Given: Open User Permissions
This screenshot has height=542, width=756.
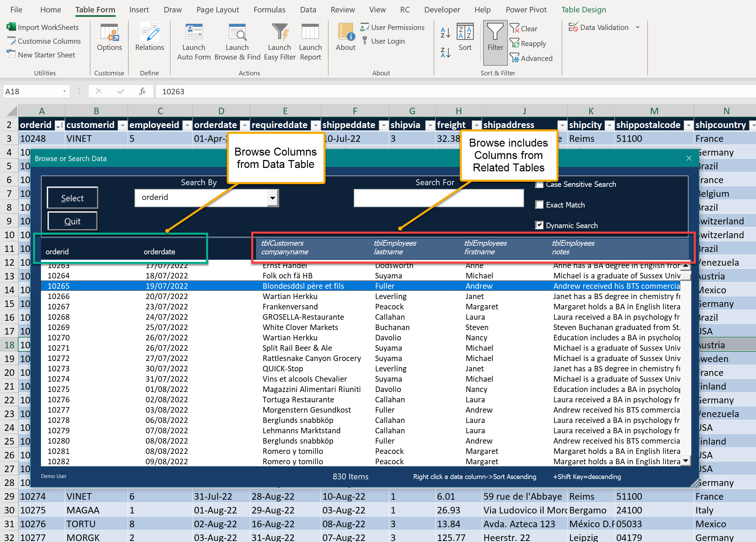Looking at the screenshot, I should (392, 28).
